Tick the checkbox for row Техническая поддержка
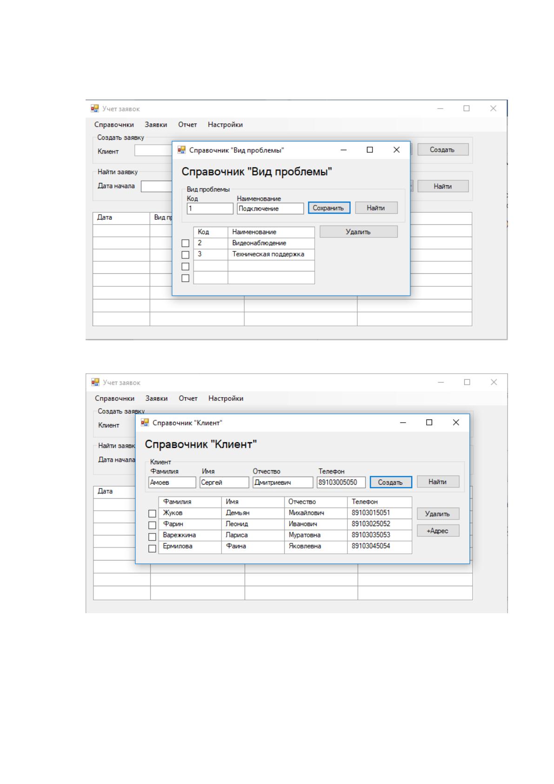The width and height of the screenshot is (554, 784). coord(185,255)
